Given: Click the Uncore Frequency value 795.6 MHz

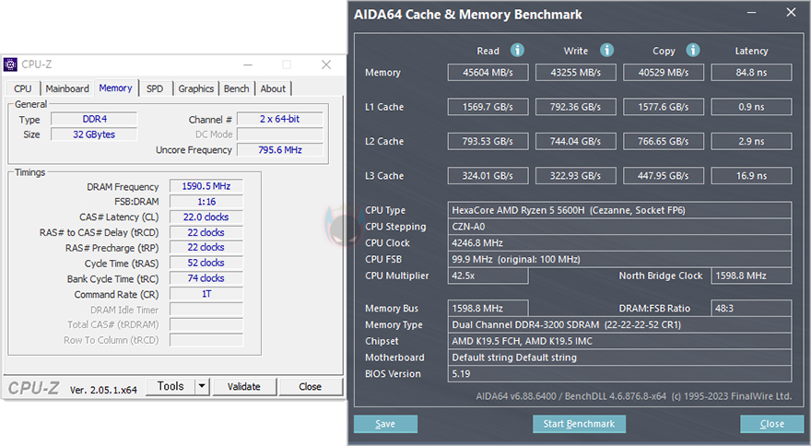Looking at the screenshot, I should coord(280,150).
